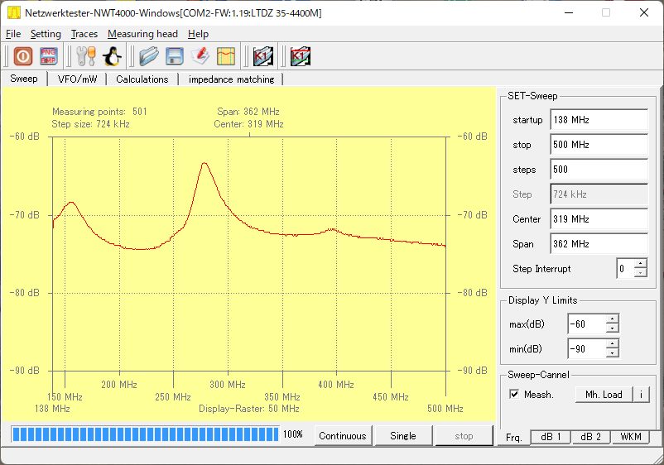Click the "Step size: 724 kHz" text
Image resolution: width=664 pixels, height=465 pixels.
[90, 124]
